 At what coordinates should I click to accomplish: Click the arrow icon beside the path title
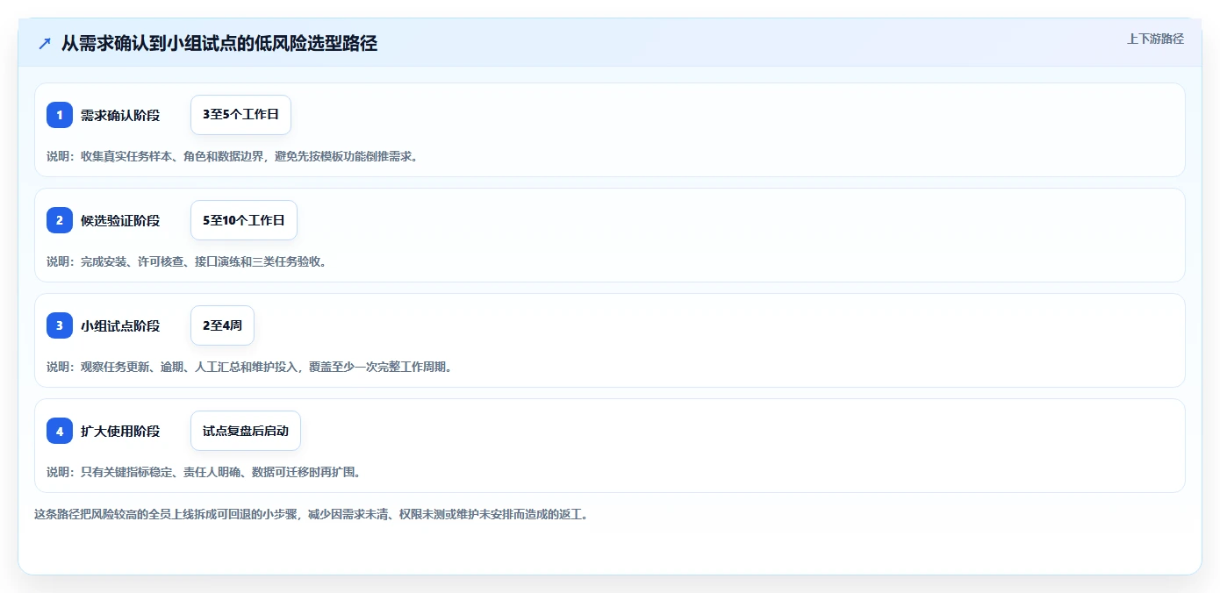pos(45,43)
